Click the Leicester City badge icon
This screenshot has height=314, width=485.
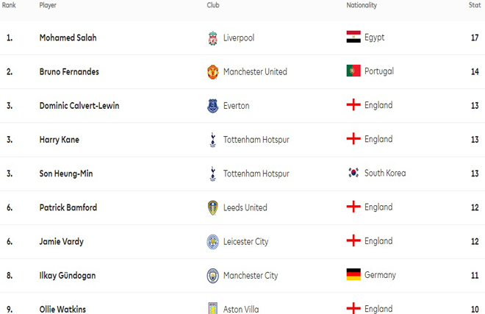click(213, 242)
